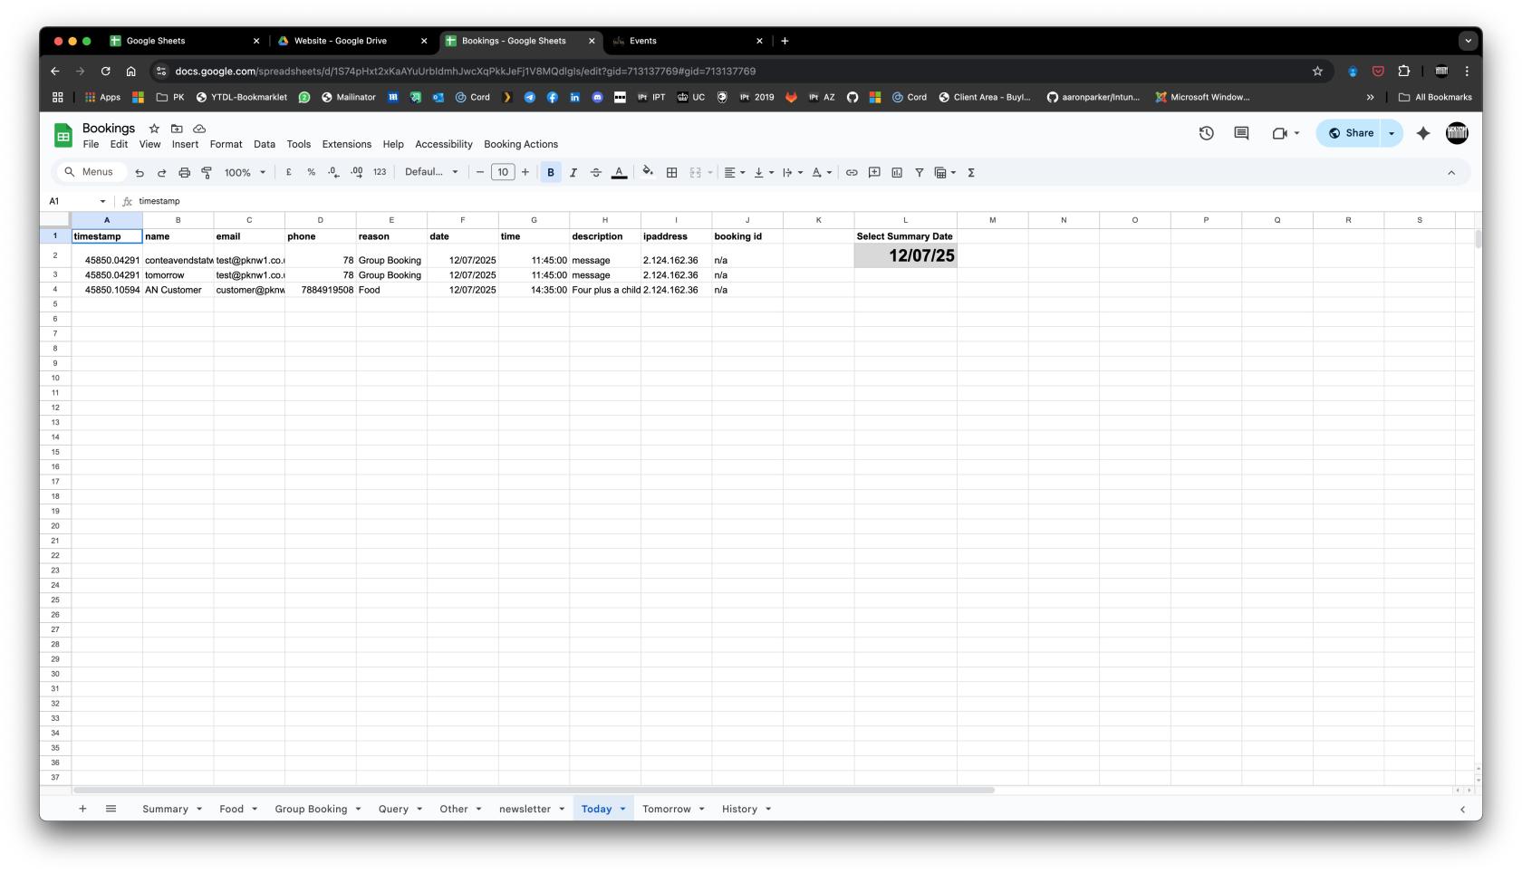The image size is (1522, 873).
Task: Reload the page in browser
Action: [106, 71]
